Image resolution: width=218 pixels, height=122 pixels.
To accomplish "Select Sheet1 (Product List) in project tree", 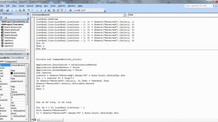I will pos(13,27).
